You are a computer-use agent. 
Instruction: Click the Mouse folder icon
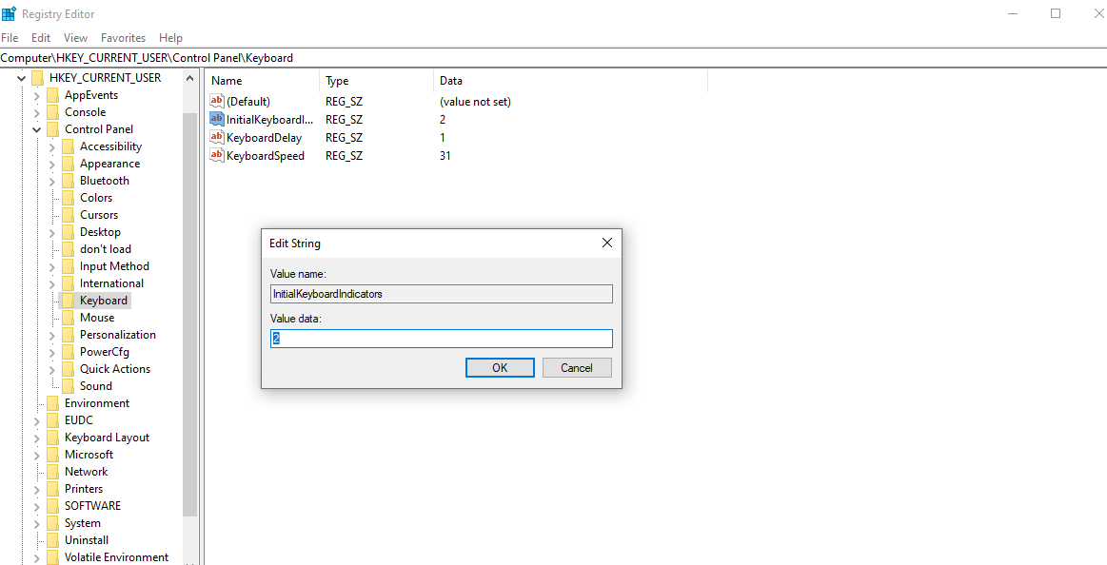pos(68,318)
